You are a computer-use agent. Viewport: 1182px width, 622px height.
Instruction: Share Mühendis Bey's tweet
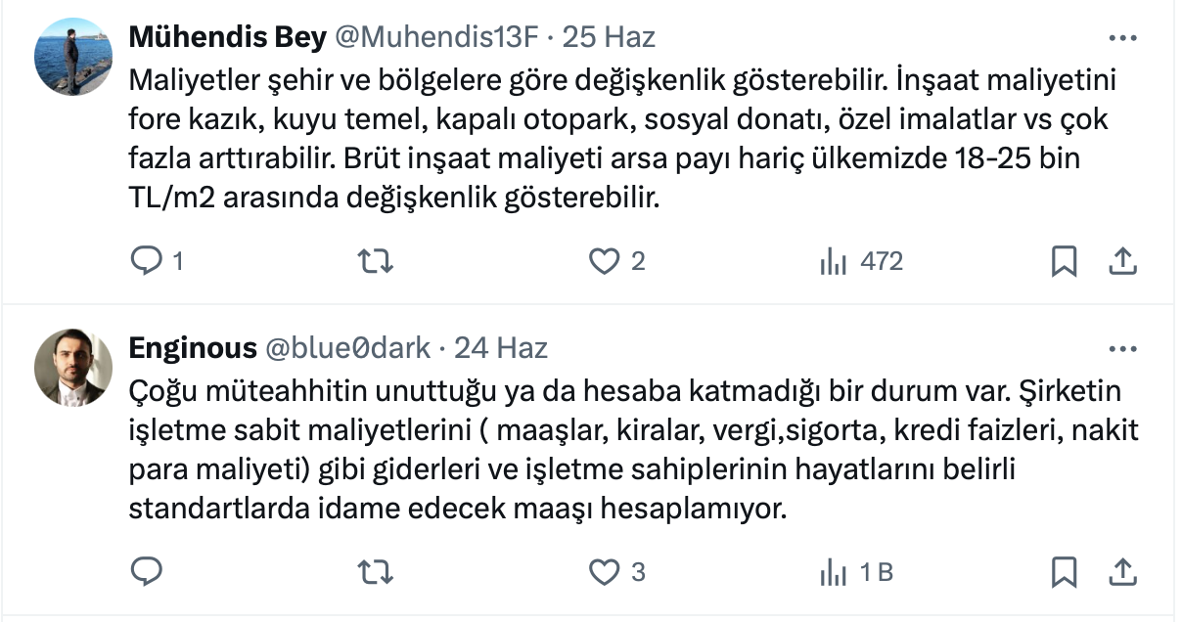1121,261
